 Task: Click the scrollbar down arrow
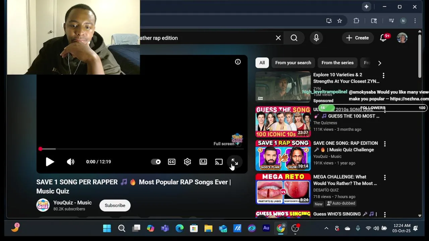(420, 216)
